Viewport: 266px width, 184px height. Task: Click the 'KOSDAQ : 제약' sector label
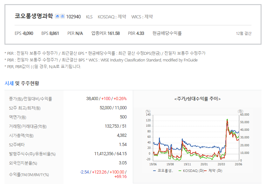click(x=112, y=17)
